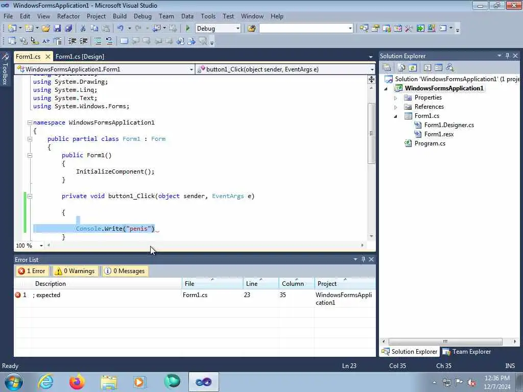Screen dimensions: 523x392
Task: Open Internet Explorer from the taskbar
Action: coord(45,382)
